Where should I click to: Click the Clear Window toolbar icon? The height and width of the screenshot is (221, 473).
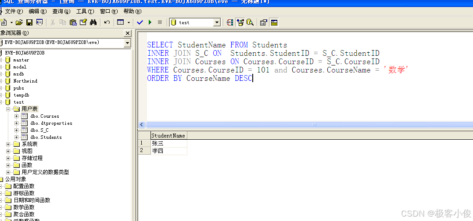pyautogui.click(x=83, y=22)
